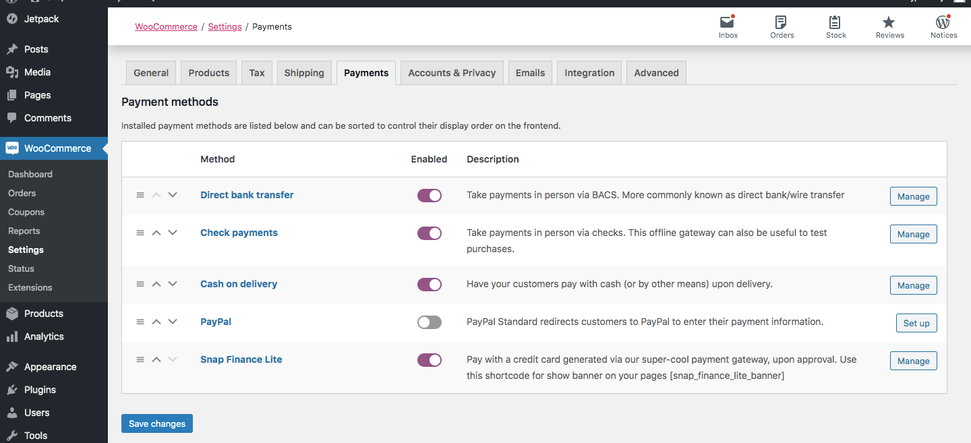Click Manage for Check payments
This screenshot has width=971, height=443.
914,234
